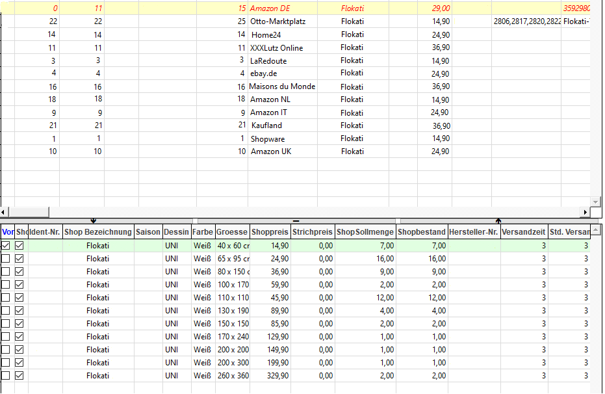
Task: Click the Farbe column header
Action: pyautogui.click(x=203, y=232)
